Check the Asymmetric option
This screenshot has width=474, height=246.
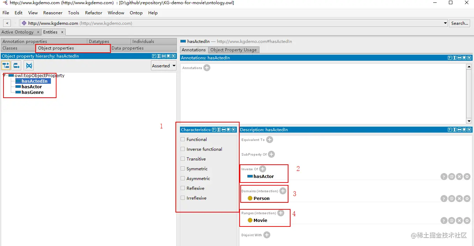pyautogui.click(x=183, y=178)
